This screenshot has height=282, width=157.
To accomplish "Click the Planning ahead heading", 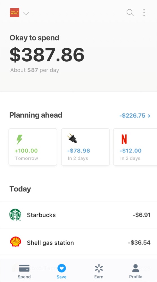I will coord(36,115).
